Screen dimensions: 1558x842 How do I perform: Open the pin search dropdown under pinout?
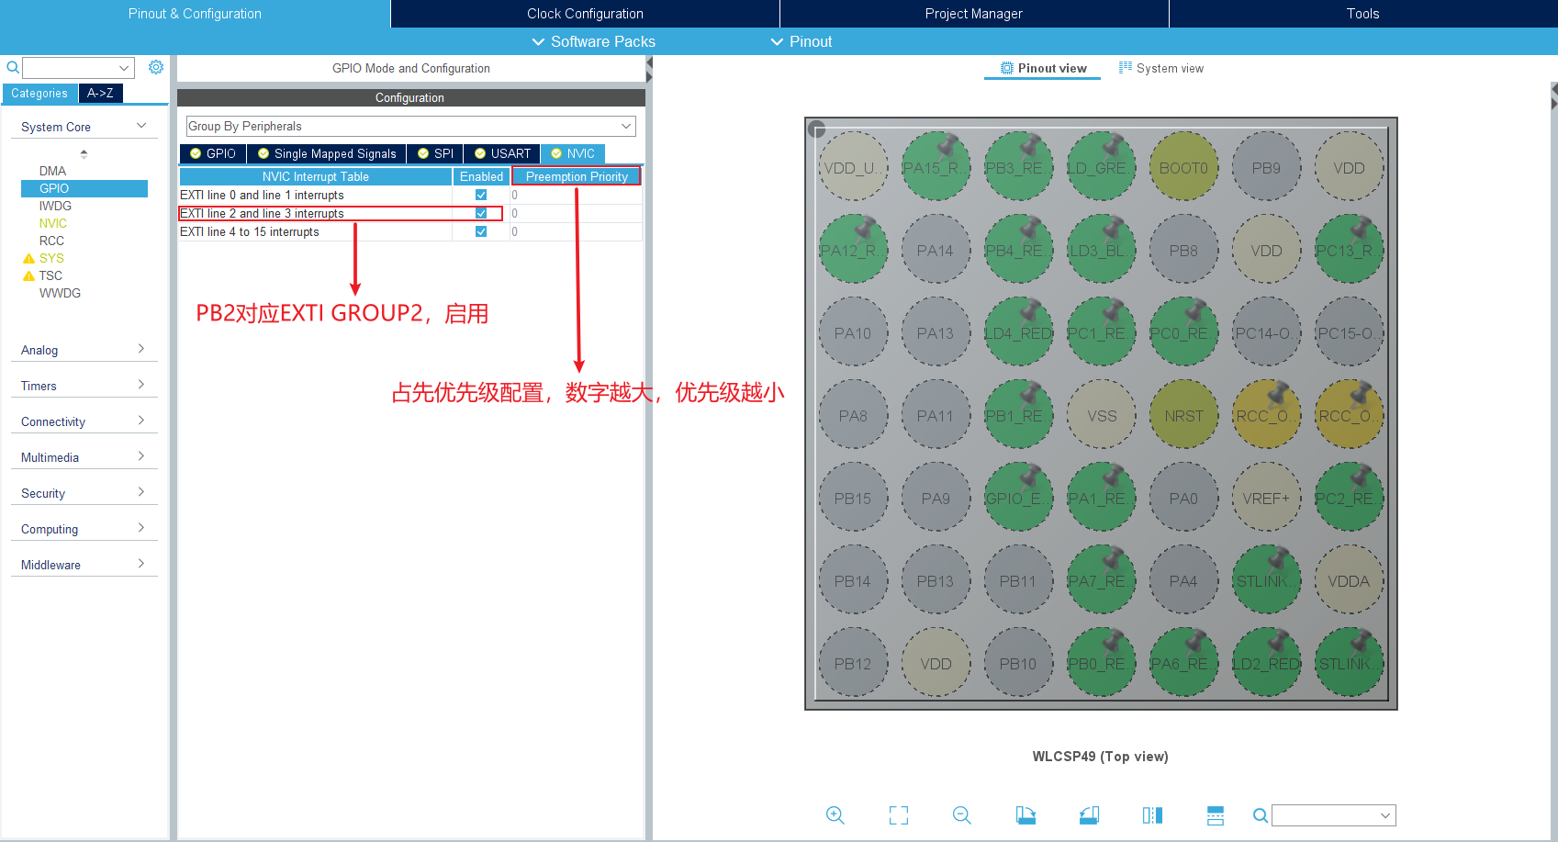coord(1385,815)
